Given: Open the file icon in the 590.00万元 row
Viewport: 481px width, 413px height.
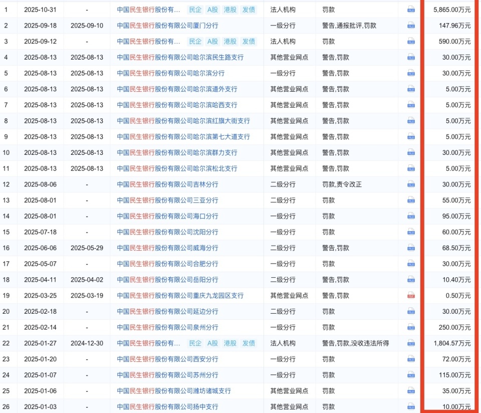Looking at the screenshot, I should (411, 42).
